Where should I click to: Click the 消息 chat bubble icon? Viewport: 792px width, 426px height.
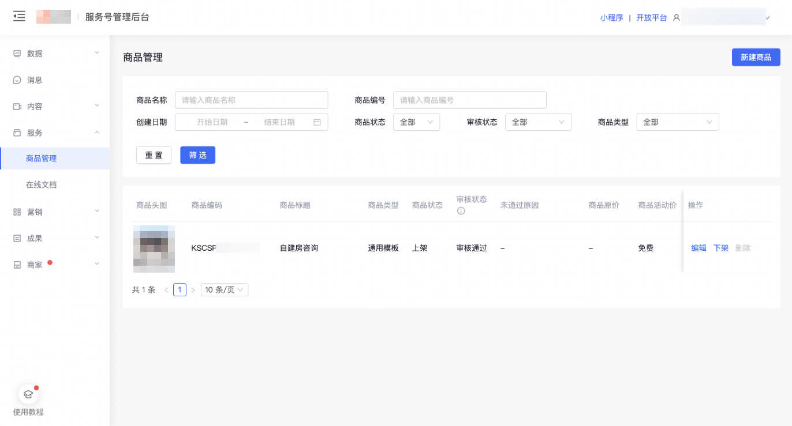[x=17, y=80]
